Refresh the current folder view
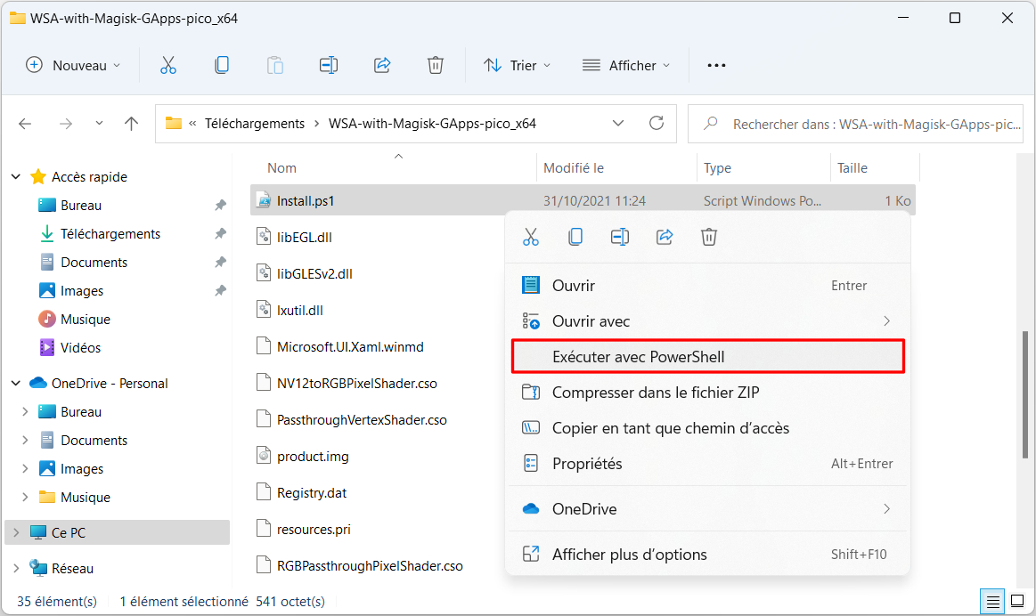This screenshot has width=1036, height=616. 657,123
